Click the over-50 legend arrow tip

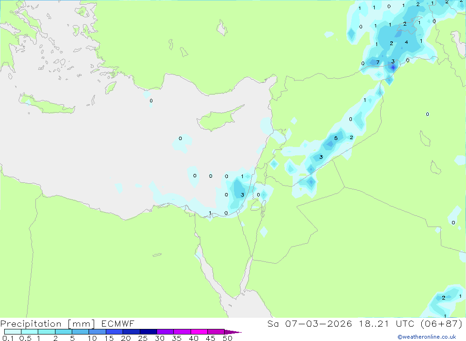233,332
